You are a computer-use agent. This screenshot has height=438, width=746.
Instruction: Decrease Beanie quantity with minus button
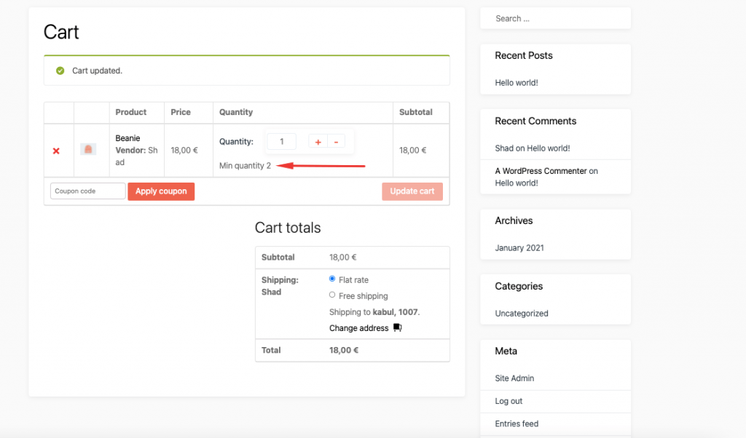tap(336, 142)
